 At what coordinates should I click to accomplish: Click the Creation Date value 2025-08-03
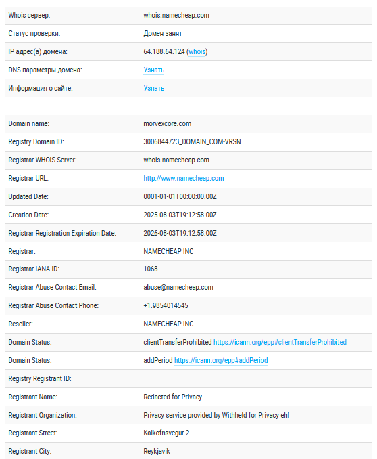tap(180, 215)
